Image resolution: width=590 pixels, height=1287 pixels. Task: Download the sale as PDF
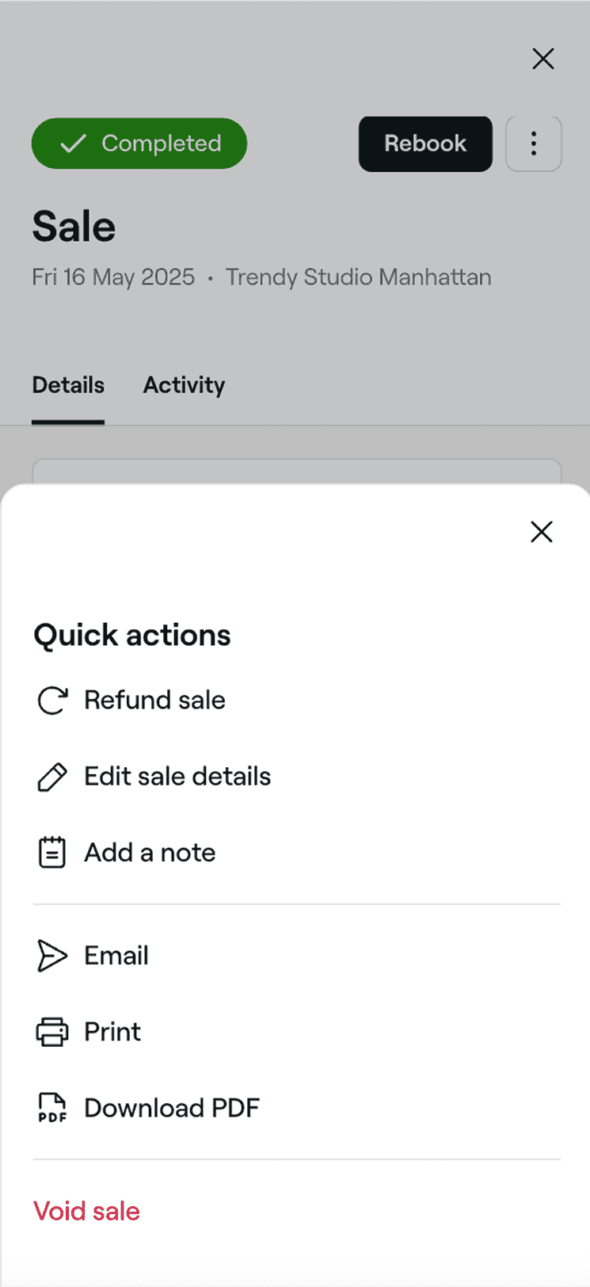tap(172, 1107)
